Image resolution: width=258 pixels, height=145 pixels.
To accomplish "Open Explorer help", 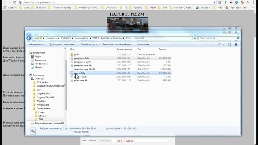I will (236, 44).
